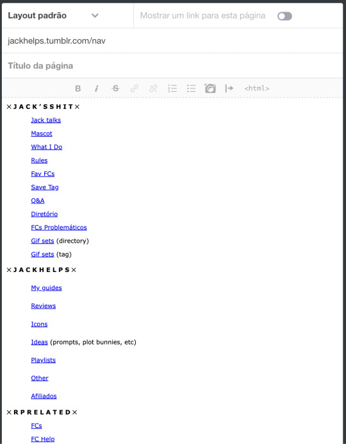
Task: Open the My guides link
Action: [x=46, y=287]
